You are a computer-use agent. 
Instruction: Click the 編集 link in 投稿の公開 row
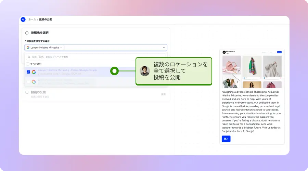(164, 94)
